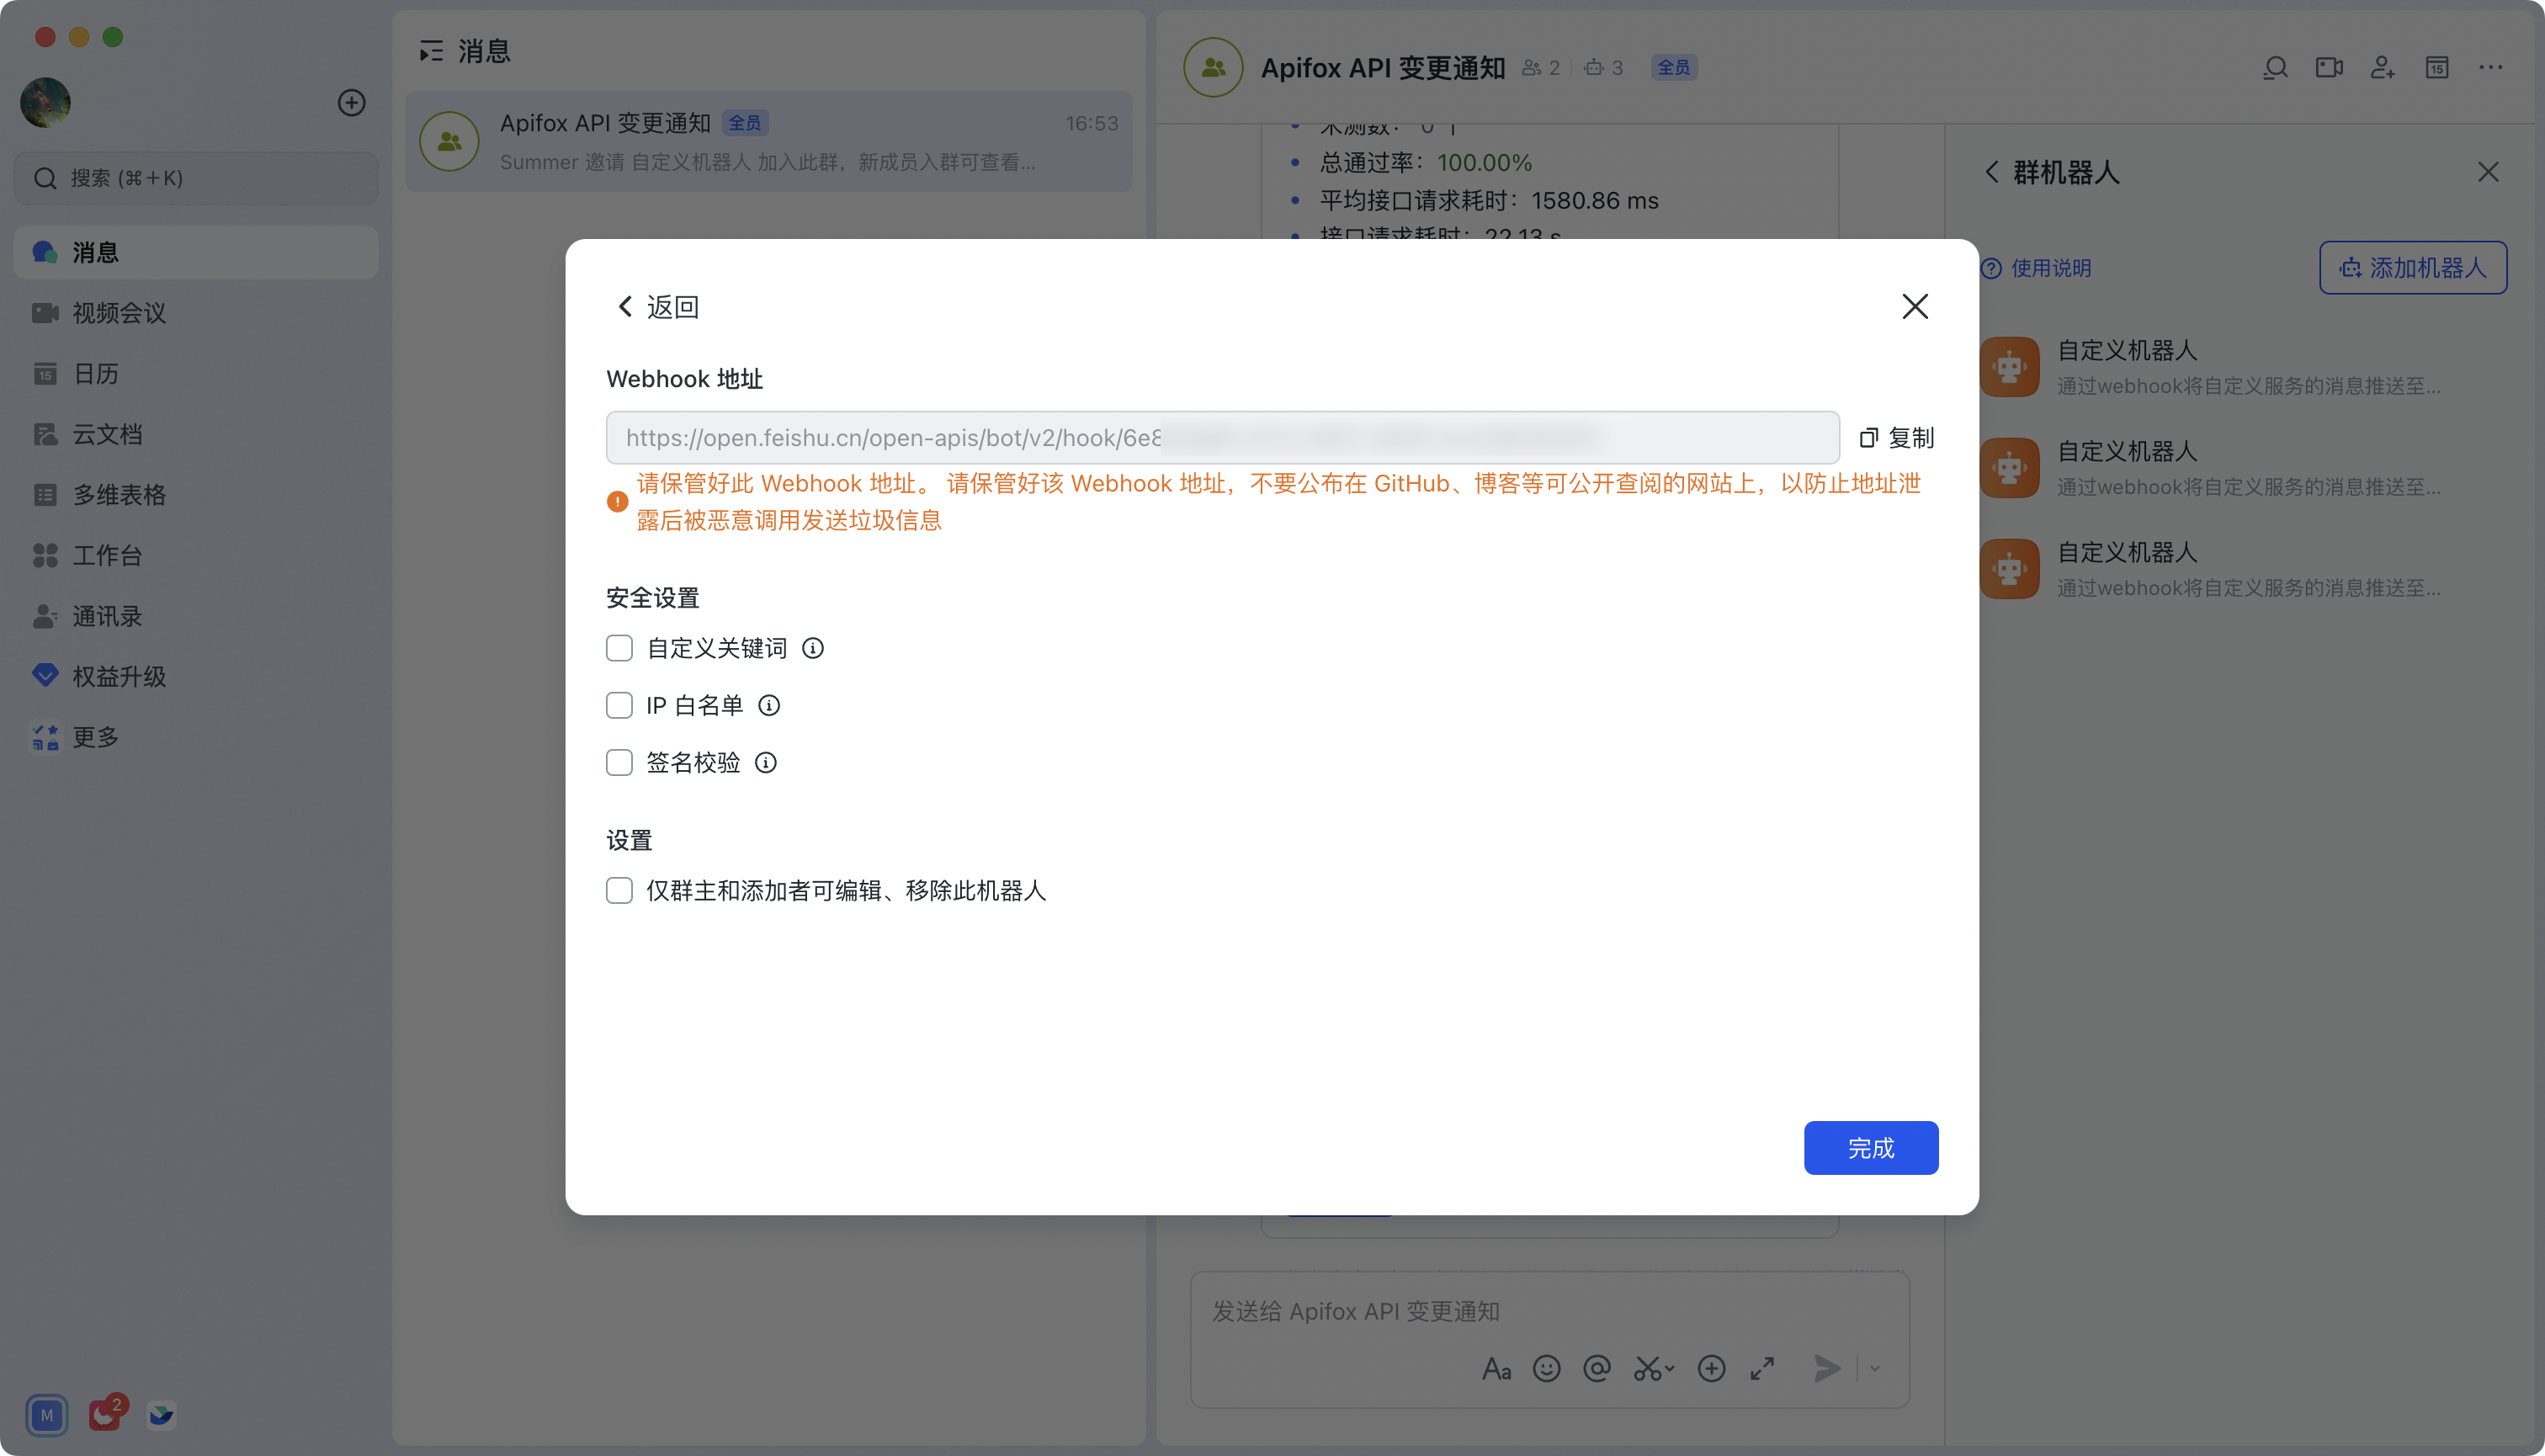Enable the IP 白名单 checkbox
The image size is (2545, 1456).
tap(619, 705)
